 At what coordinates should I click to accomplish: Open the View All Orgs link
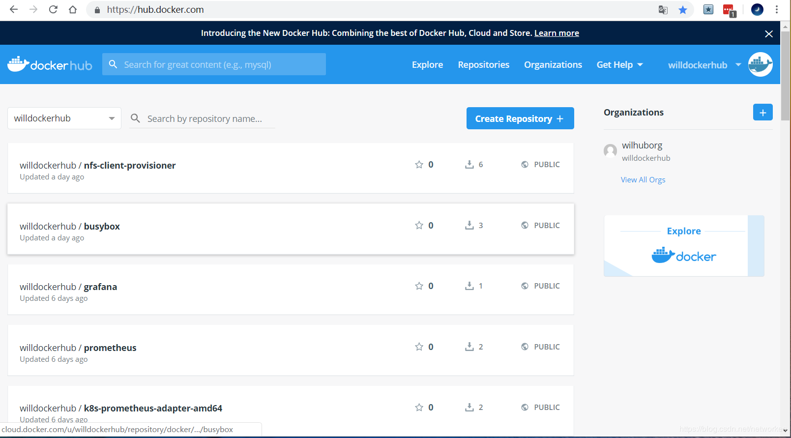point(643,180)
